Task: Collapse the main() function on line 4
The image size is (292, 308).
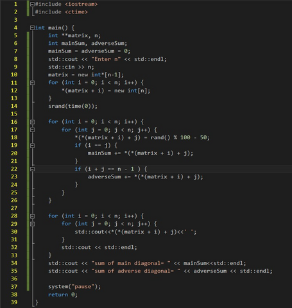Action: pyautogui.click(x=32, y=28)
